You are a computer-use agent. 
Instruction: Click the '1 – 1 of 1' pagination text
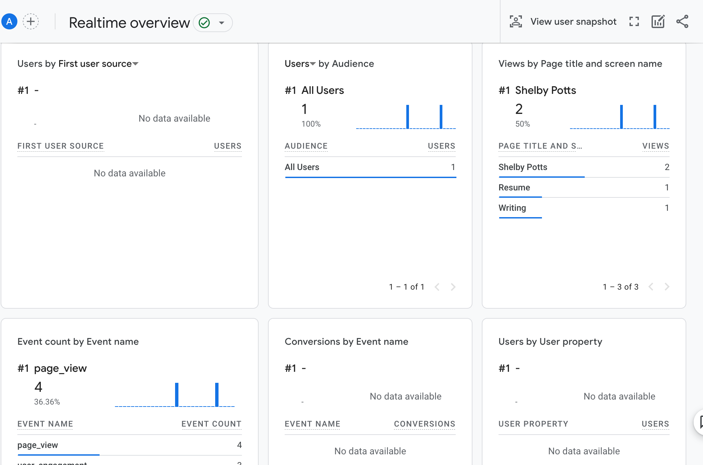(x=407, y=287)
